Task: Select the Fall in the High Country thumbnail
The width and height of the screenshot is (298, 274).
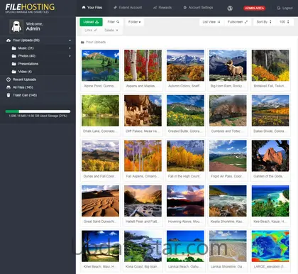Action: [x=185, y=155]
